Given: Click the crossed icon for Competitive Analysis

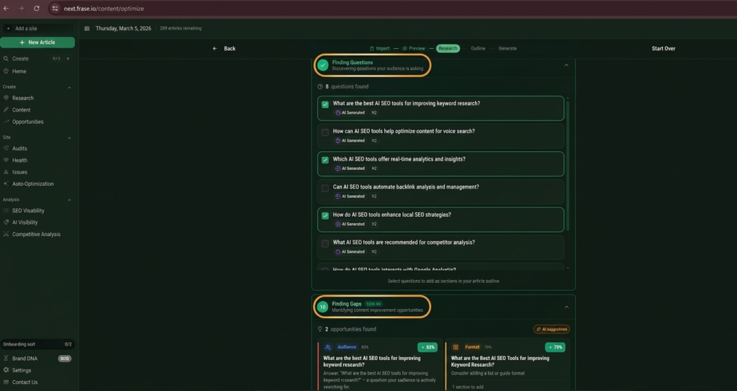Looking at the screenshot, I should (6, 234).
